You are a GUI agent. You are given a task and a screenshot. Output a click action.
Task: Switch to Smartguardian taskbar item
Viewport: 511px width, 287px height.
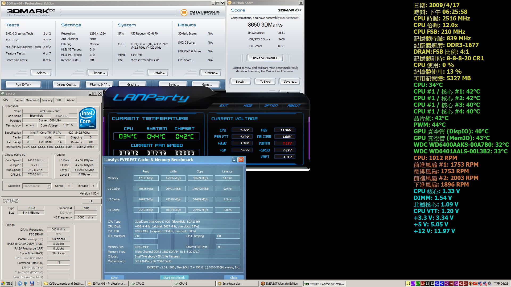point(238,284)
